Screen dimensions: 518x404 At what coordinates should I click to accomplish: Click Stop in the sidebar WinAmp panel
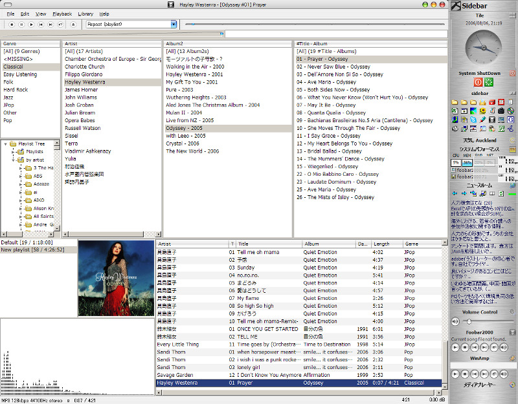point(464,374)
